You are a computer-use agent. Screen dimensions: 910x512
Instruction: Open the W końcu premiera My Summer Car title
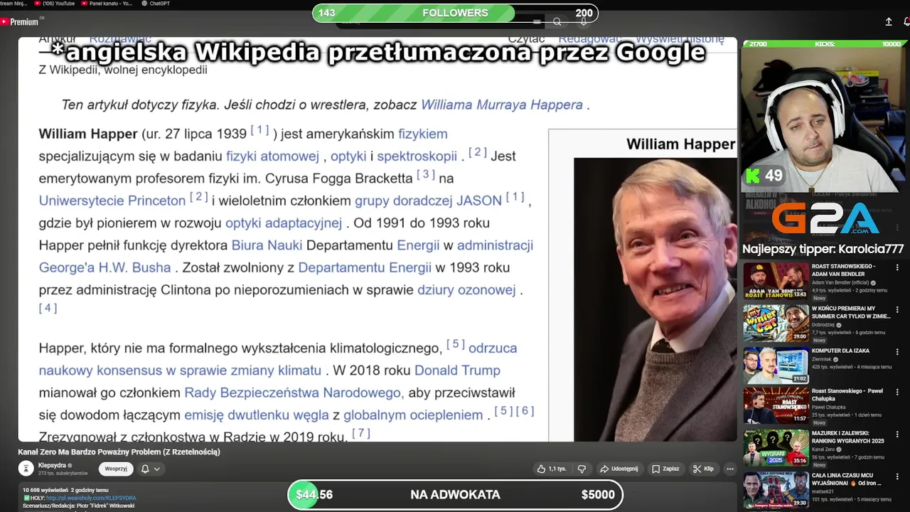click(850, 312)
